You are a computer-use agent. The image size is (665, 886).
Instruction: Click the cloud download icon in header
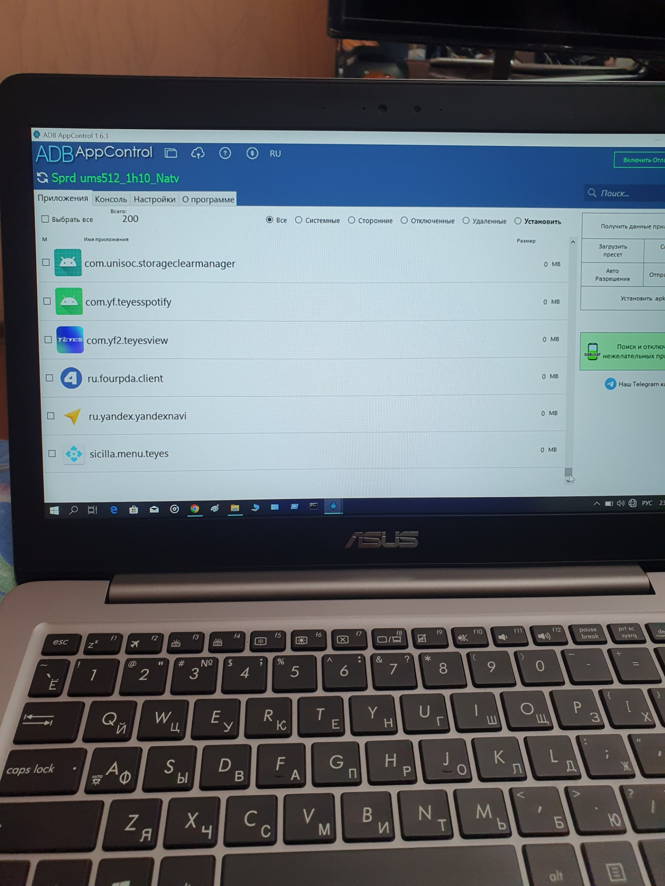[198, 153]
